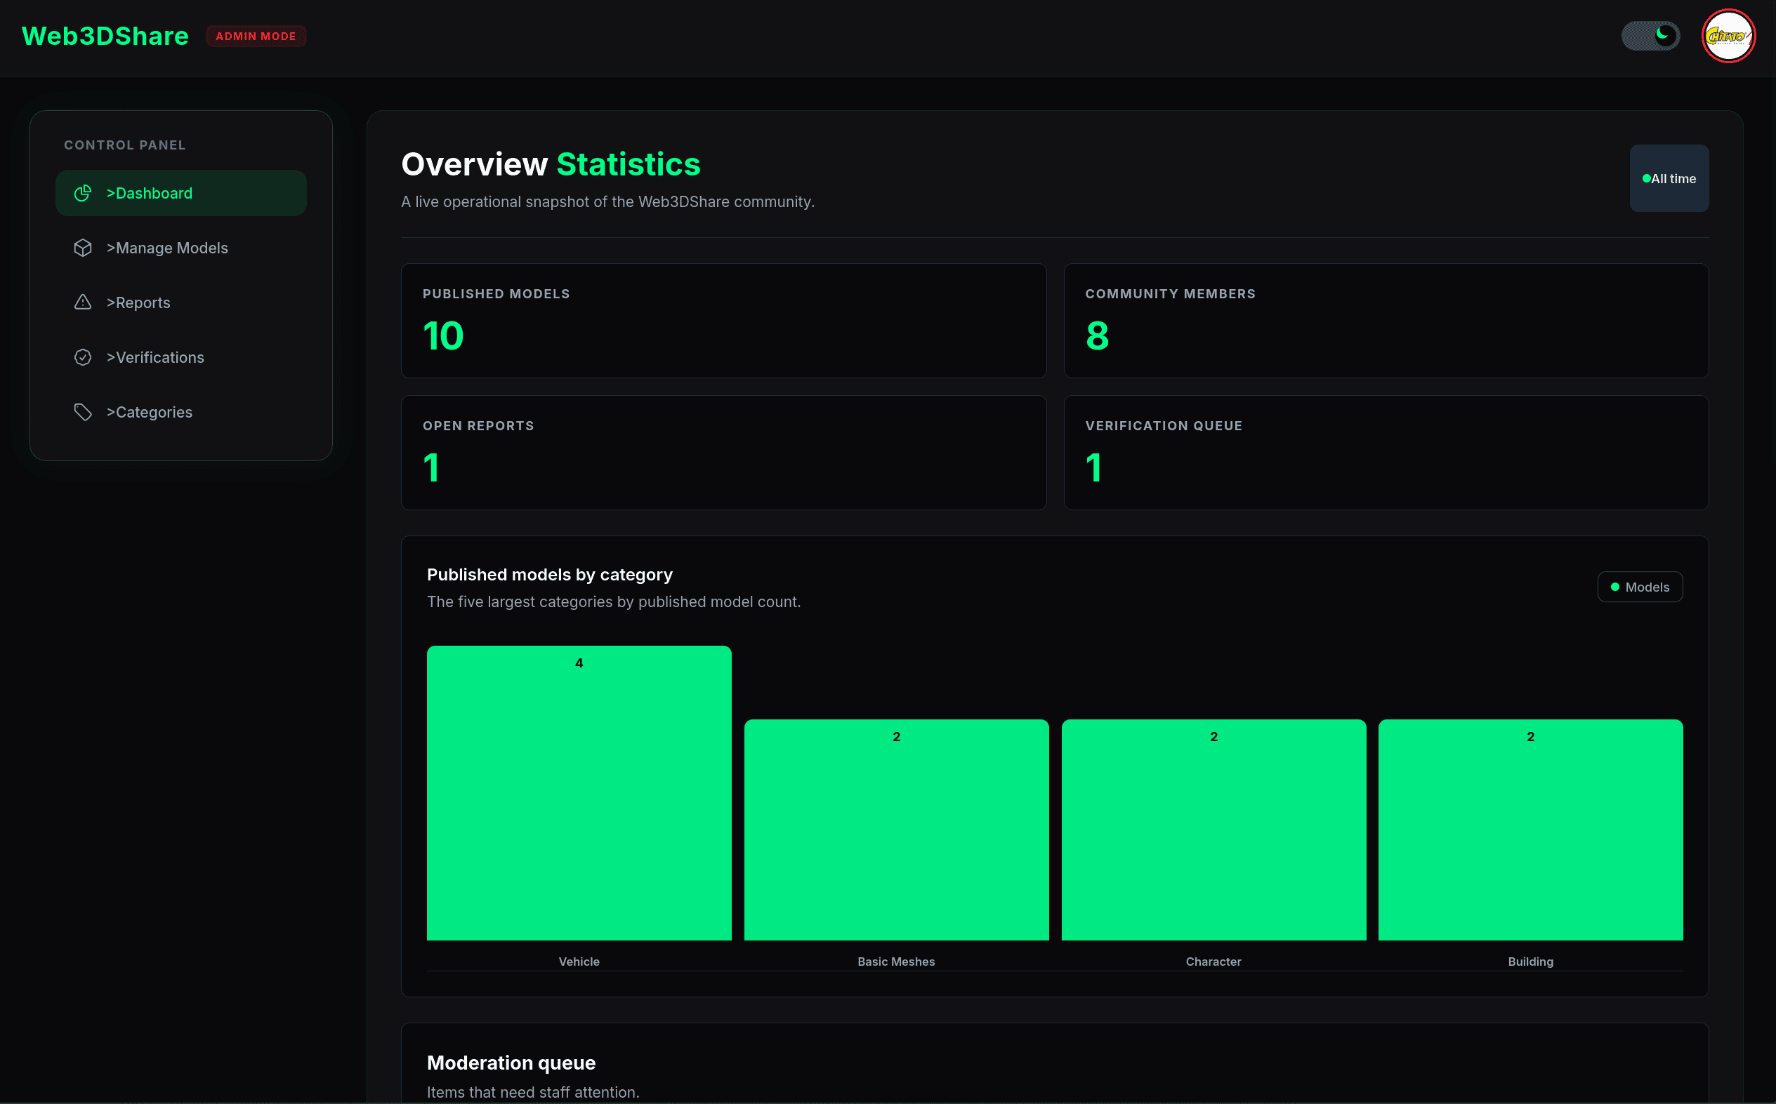Navigate to >Verifications
1776x1104 pixels.
tap(180, 357)
